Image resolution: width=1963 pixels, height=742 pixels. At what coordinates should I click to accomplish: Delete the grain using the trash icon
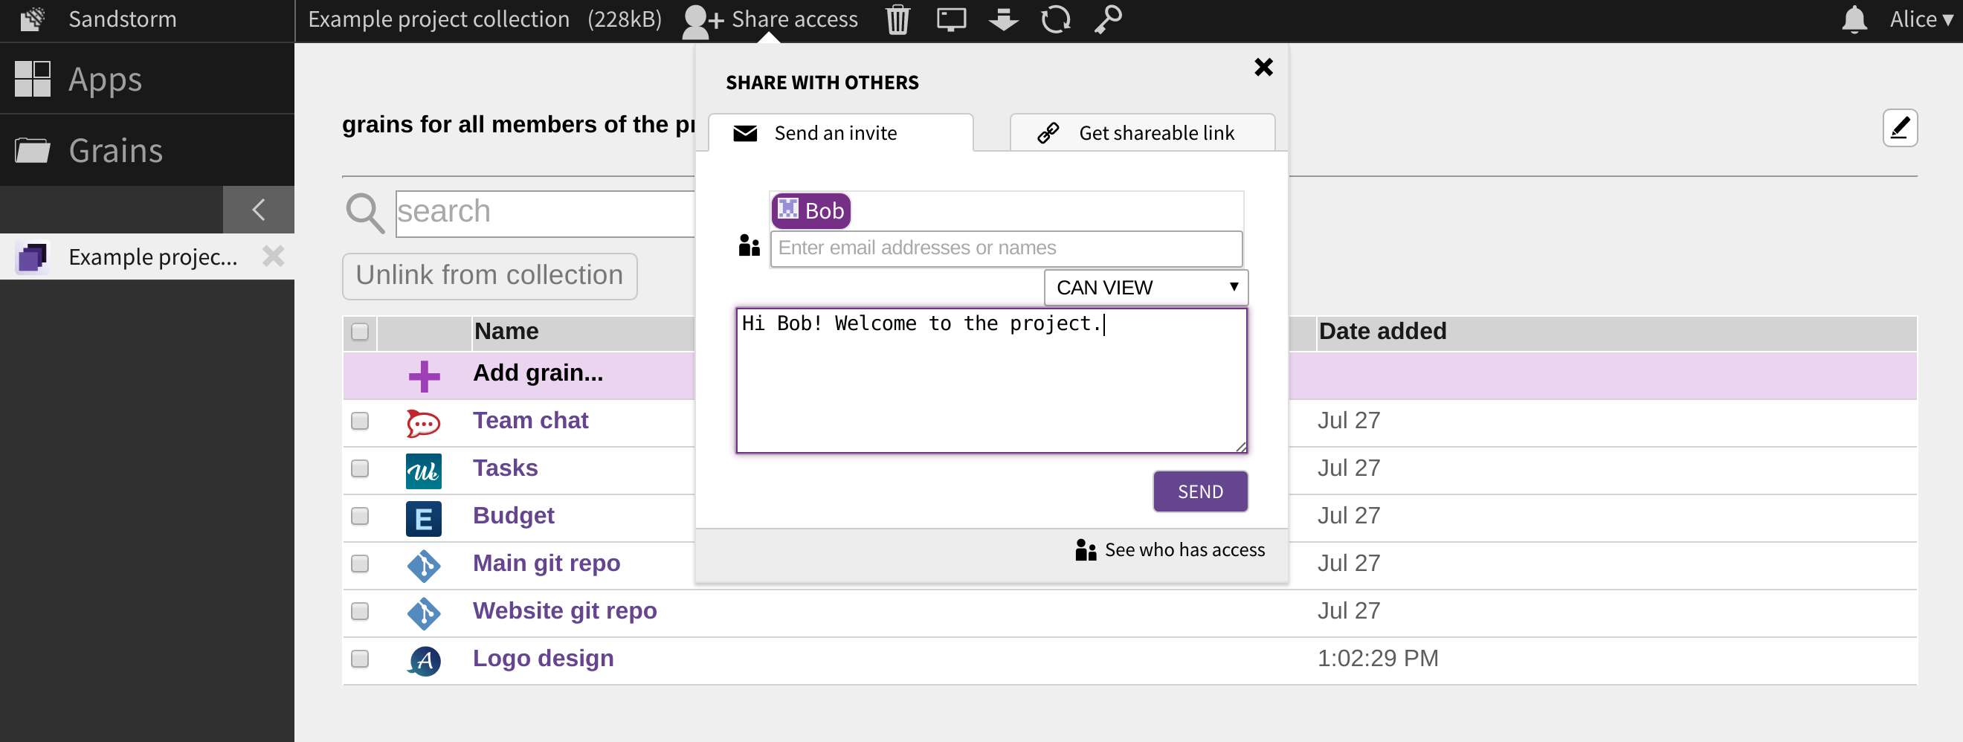[x=897, y=19]
